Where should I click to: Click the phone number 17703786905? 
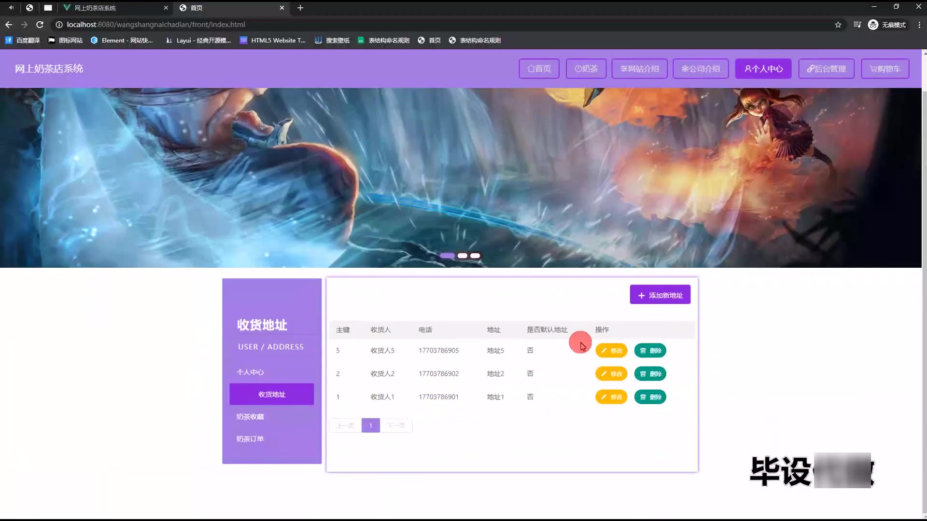438,351
